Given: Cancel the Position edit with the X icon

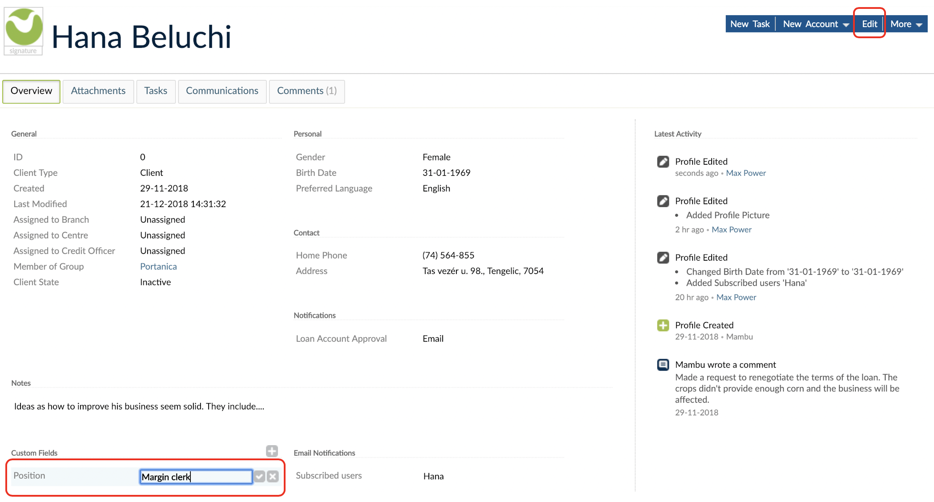Looking at the screenshot, I should (273, 477).
